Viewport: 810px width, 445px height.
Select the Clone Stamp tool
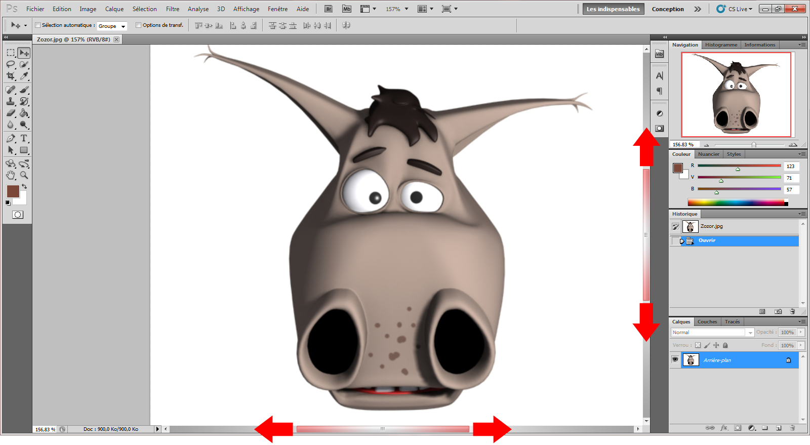(11, 101)
